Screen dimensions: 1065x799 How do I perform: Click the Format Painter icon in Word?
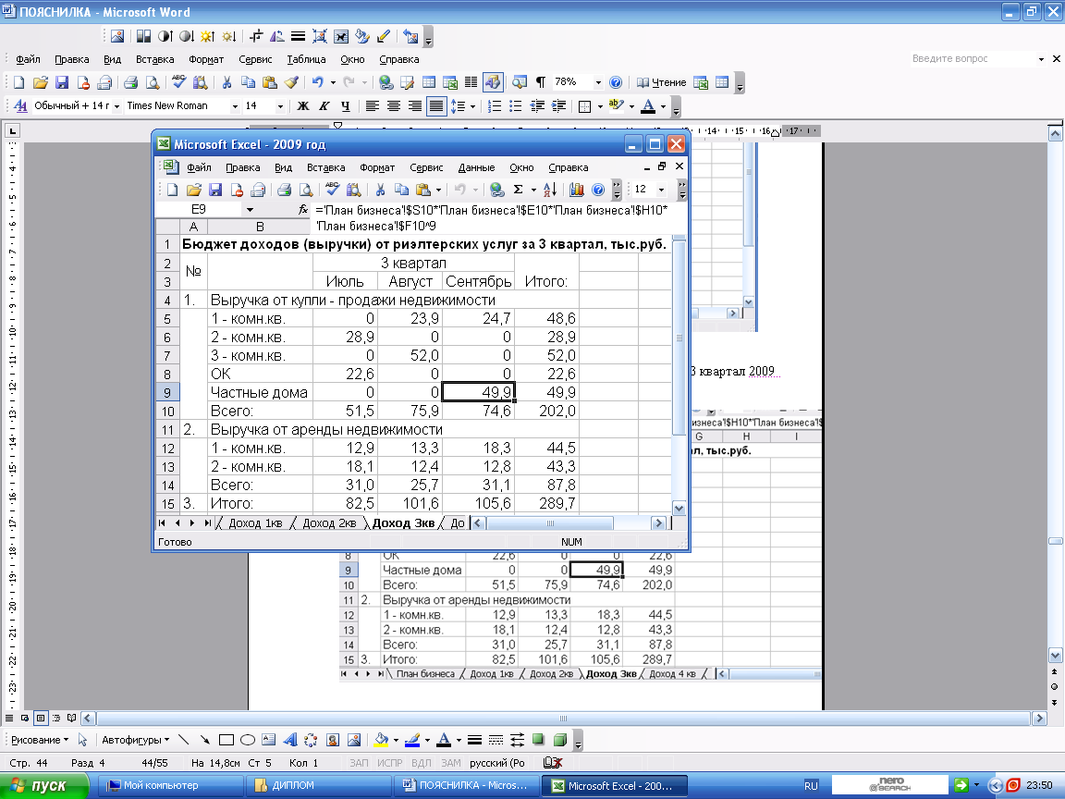[291, 81]
